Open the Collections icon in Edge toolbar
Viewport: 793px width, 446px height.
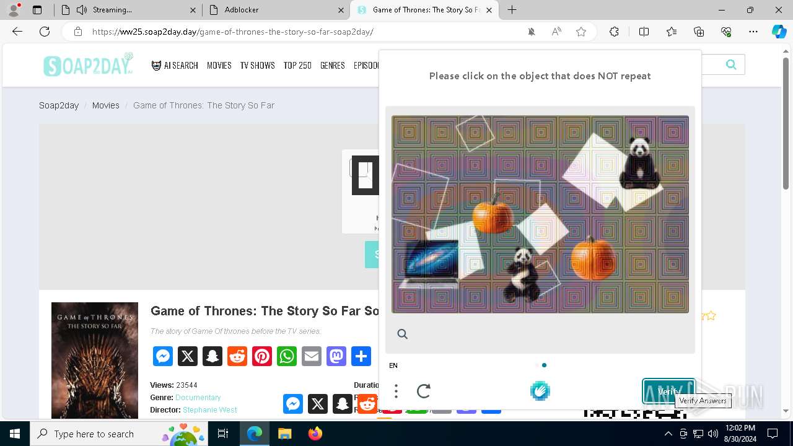[699, 32]
